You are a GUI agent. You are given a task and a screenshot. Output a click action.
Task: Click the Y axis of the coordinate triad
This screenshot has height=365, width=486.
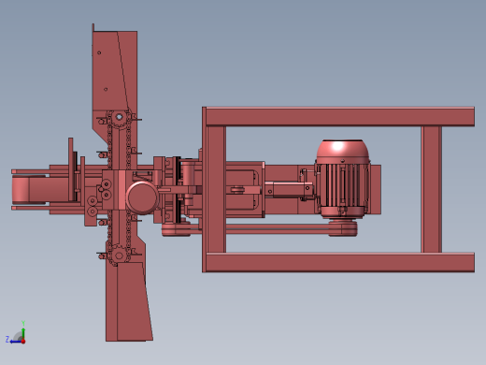coord(23,332)
